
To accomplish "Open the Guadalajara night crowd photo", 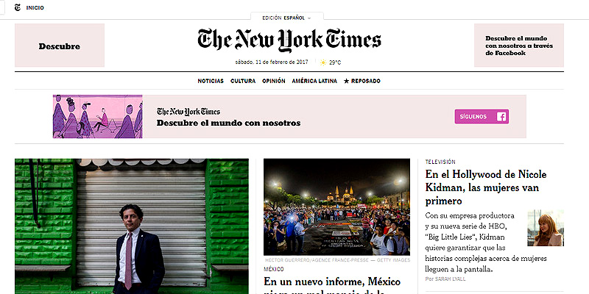I will (x=336, y=207).
